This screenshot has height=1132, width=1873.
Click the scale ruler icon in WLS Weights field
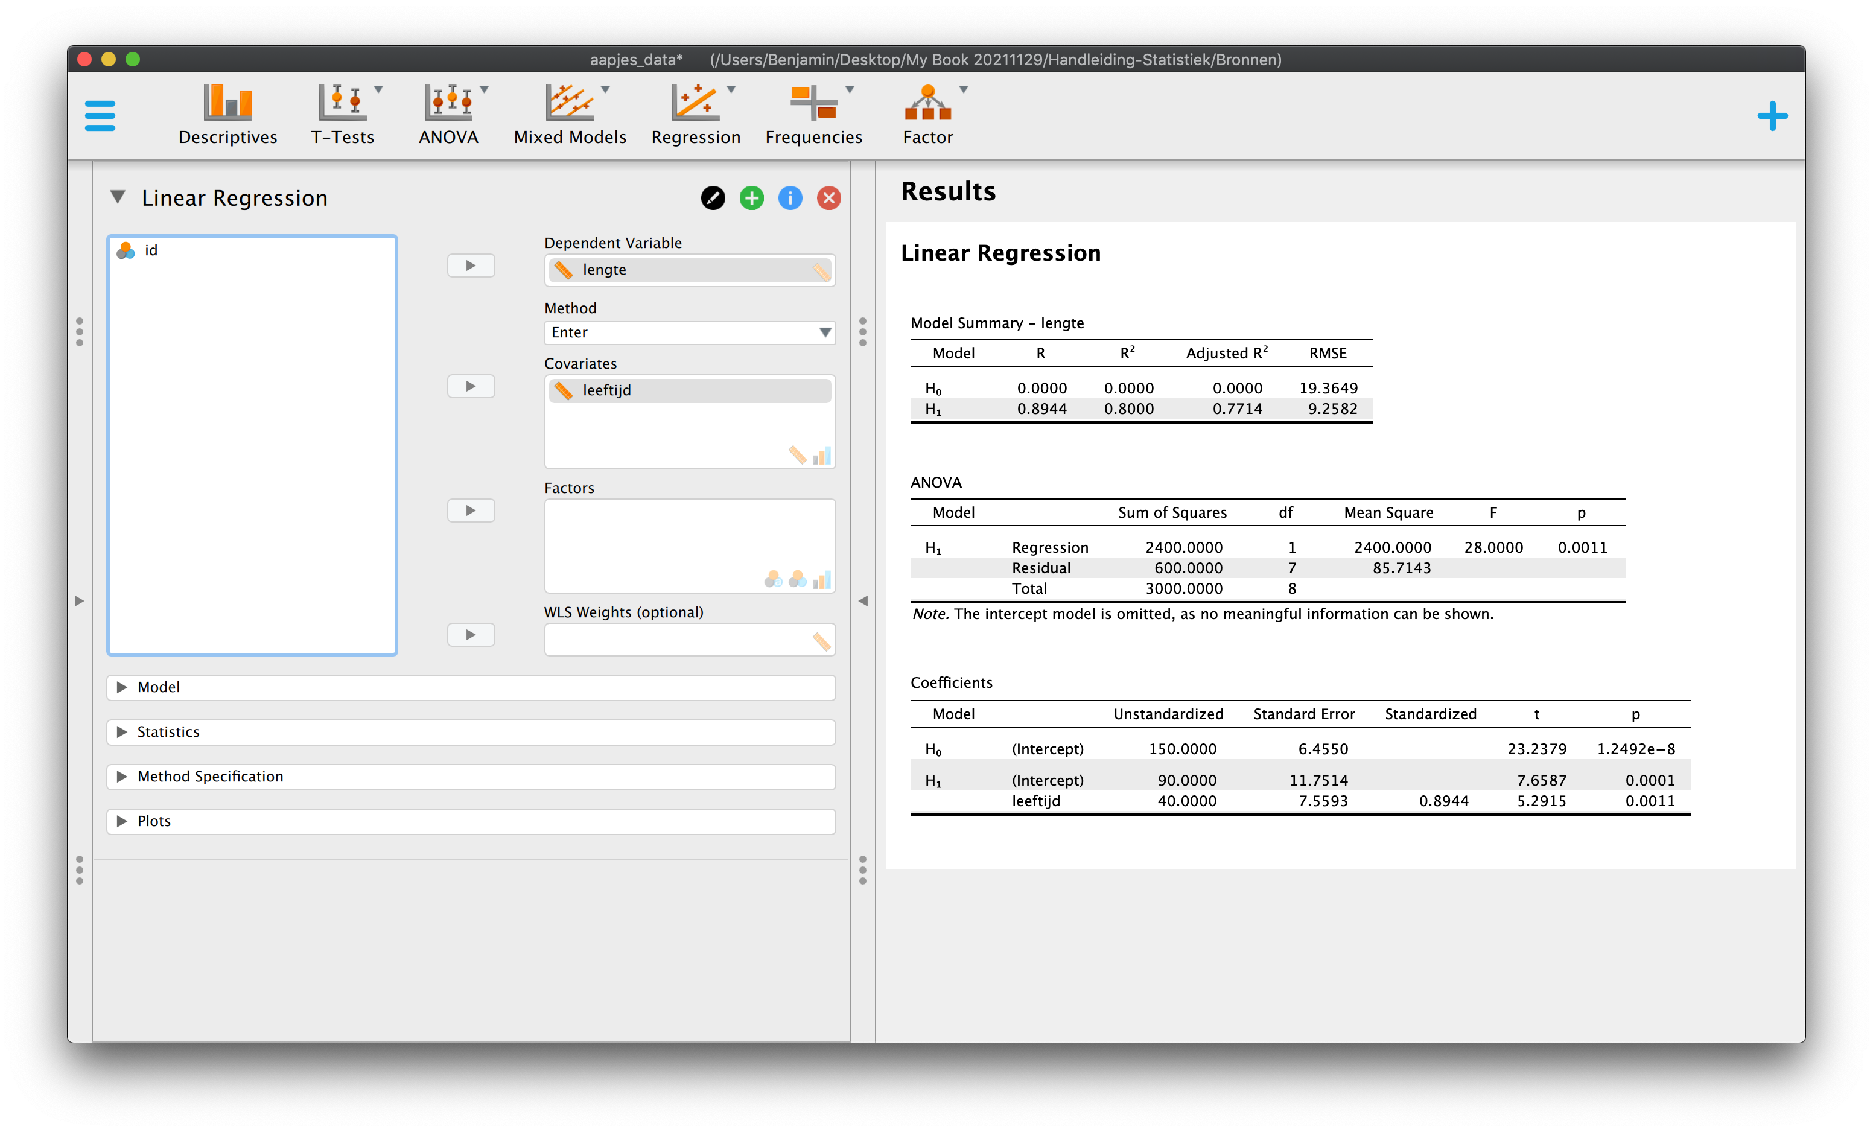click(x=821, y=641)
